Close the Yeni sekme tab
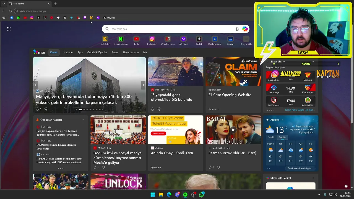The height and width of the screenshot is (199, 354). pos(49,4)
